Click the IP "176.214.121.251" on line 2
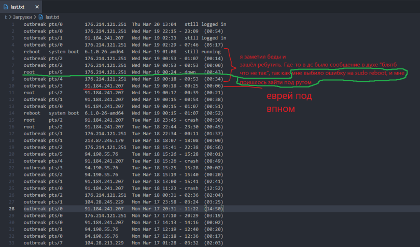This screenshot has height=247, width=420. [x=106, y=31]
